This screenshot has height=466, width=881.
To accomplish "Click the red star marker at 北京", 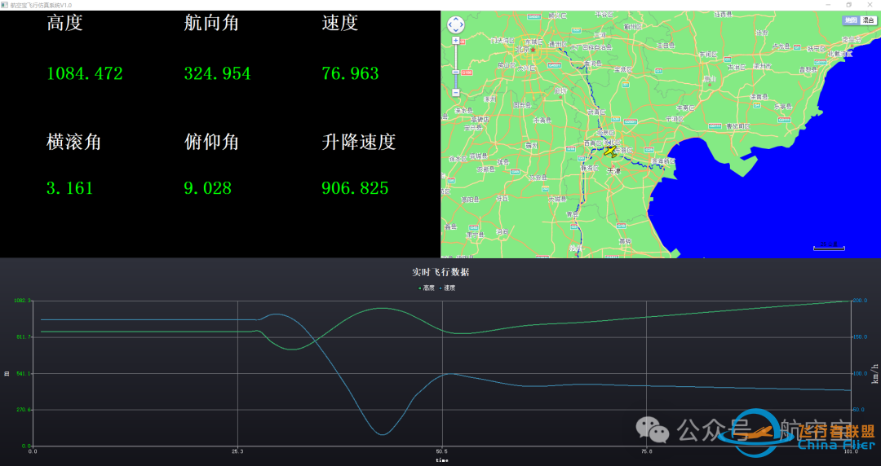I will coord(533,50).
